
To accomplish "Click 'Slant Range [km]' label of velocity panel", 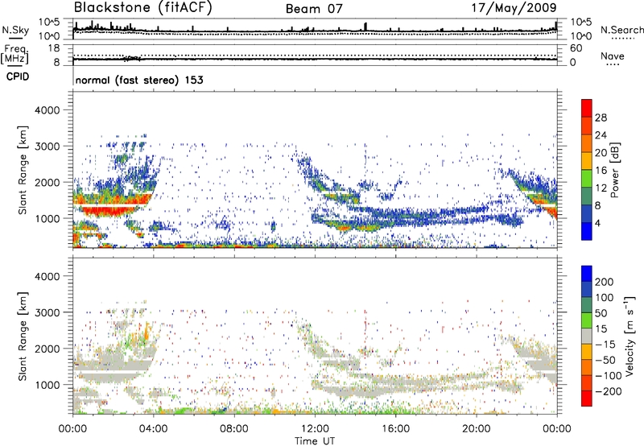I will (x=23, y=336).
